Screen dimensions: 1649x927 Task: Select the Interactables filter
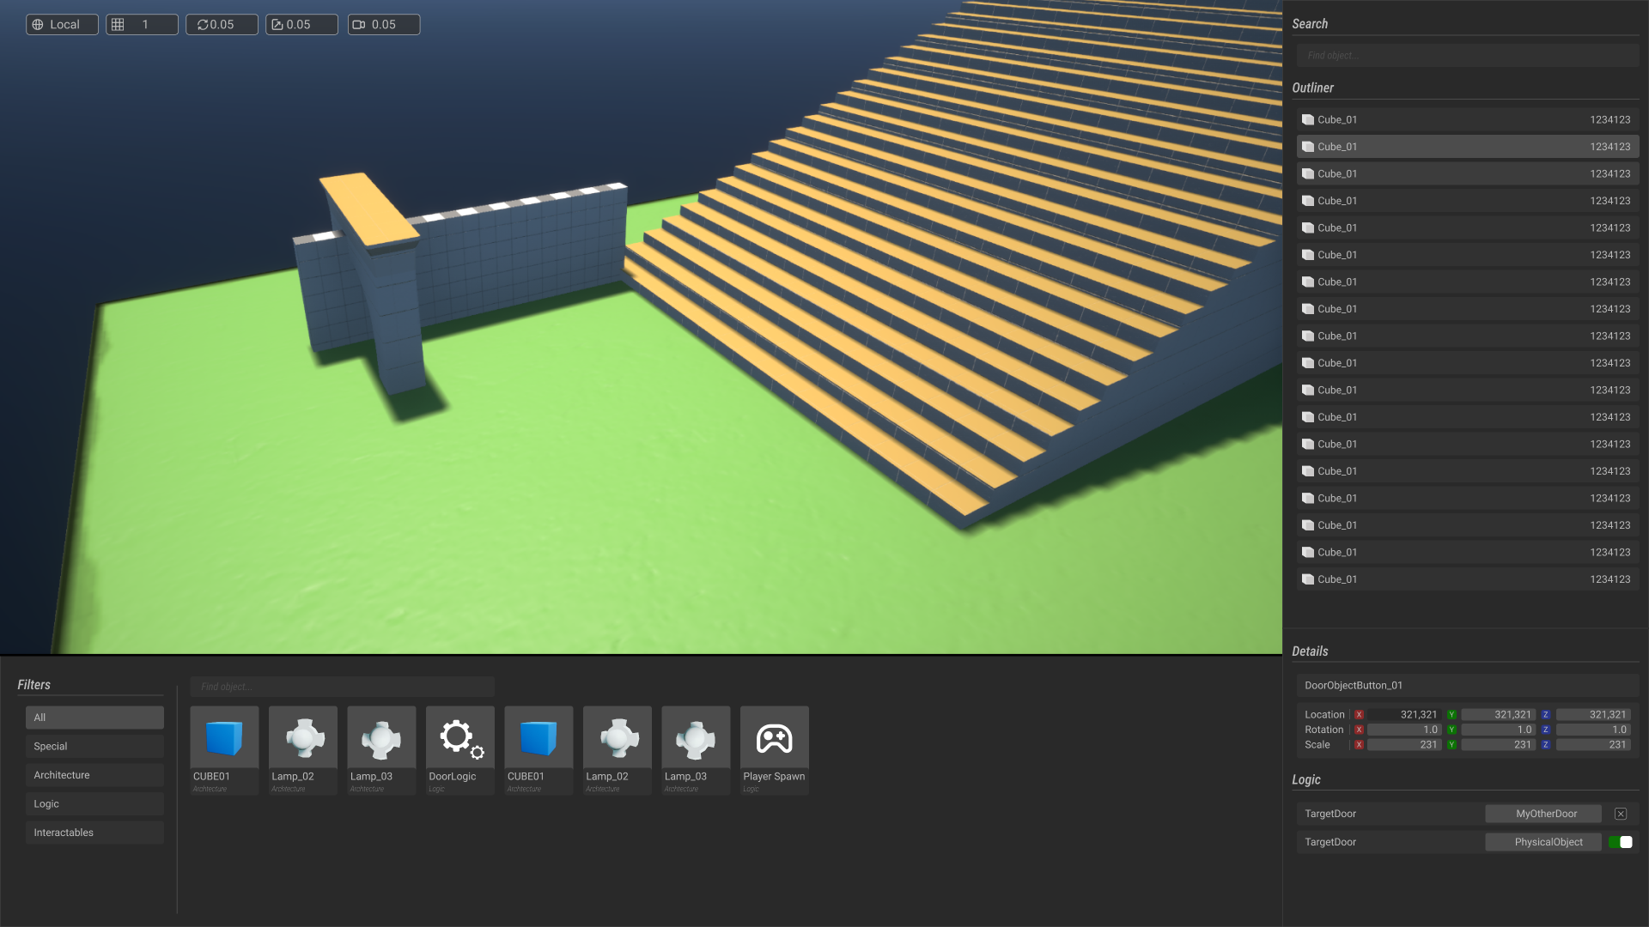94,833
